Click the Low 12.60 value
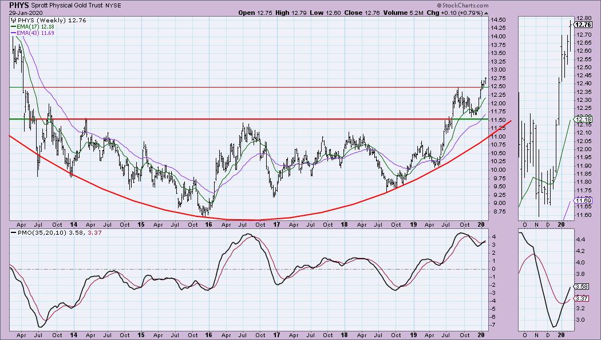 pos(325,13)
